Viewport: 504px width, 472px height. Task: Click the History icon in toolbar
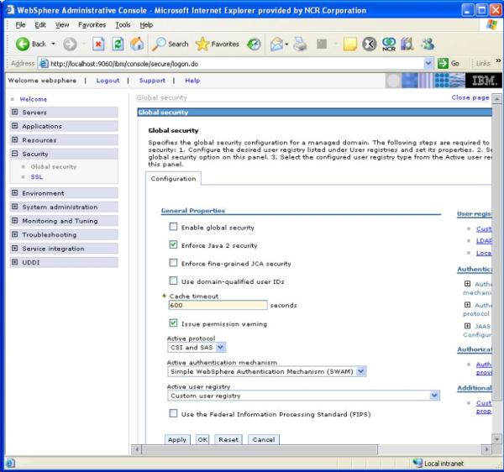[254, 44]
